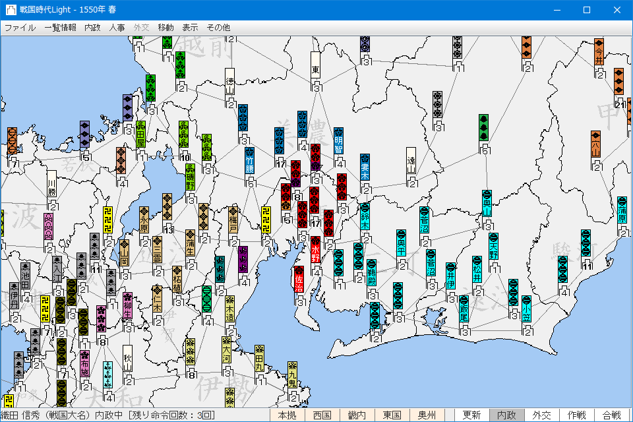The height and width of the screenshot is (422, 633).
Task: Select the 秋山 castle banner
Action: pos(127,359)
